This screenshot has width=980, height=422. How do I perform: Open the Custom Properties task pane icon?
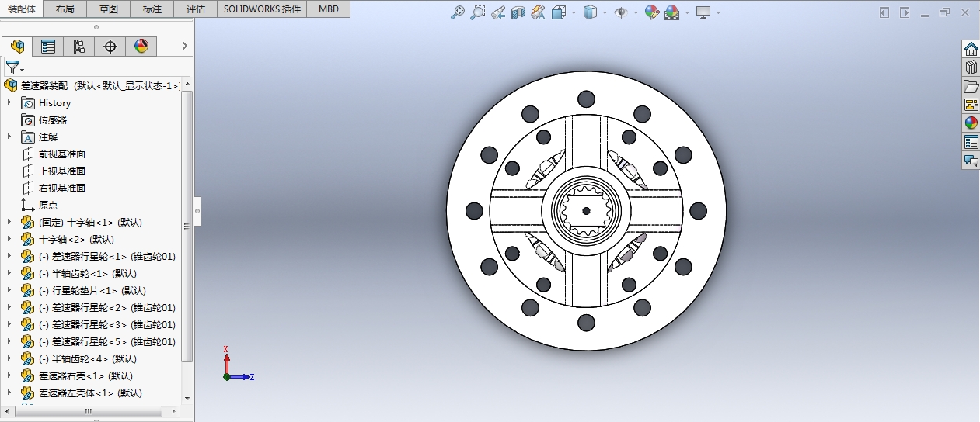(971, 142)
